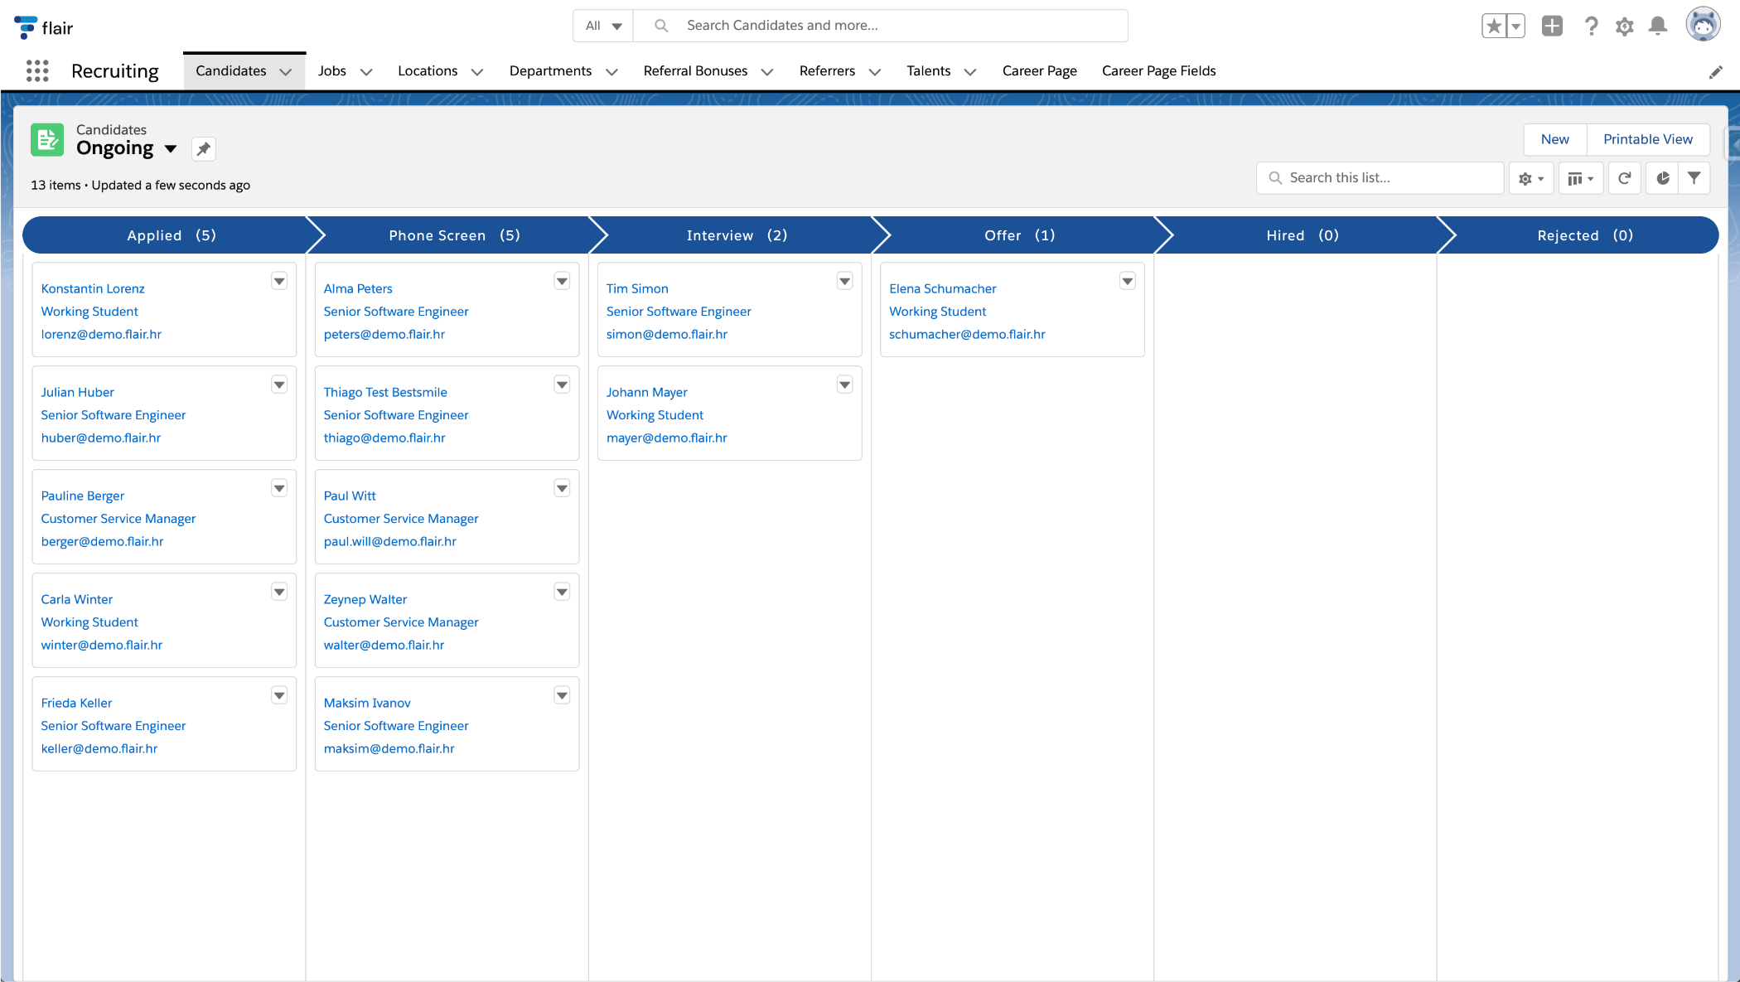Screen dimensions: 1740x982
Task: Pin the Ongoing list view
Action: (203, 148)
